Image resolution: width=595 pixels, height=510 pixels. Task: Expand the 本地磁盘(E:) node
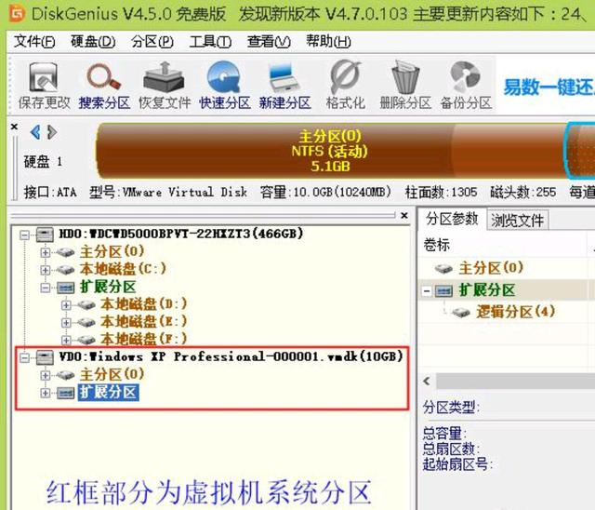(x=66, y=322)
